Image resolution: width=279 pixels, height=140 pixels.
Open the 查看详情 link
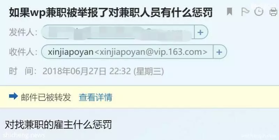pos(96,97)
